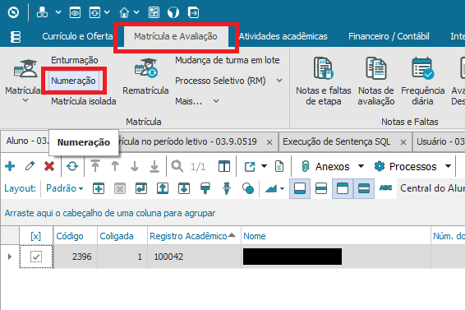Click the globe icon in title bar
Viewport: 465px width, 310px height.
173,12
